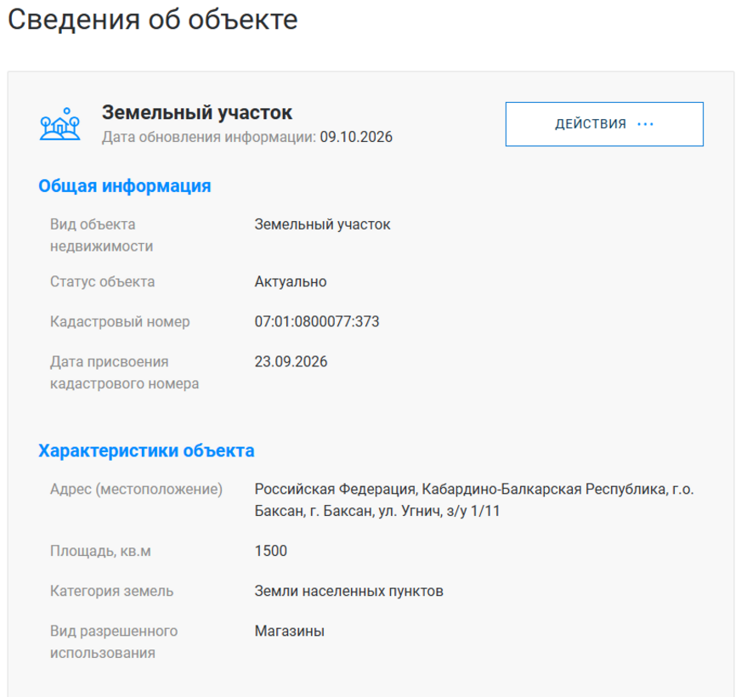Click 'Дата обновления информации' label
Viewport: 741px width, 697px height.
click(209, 137)
